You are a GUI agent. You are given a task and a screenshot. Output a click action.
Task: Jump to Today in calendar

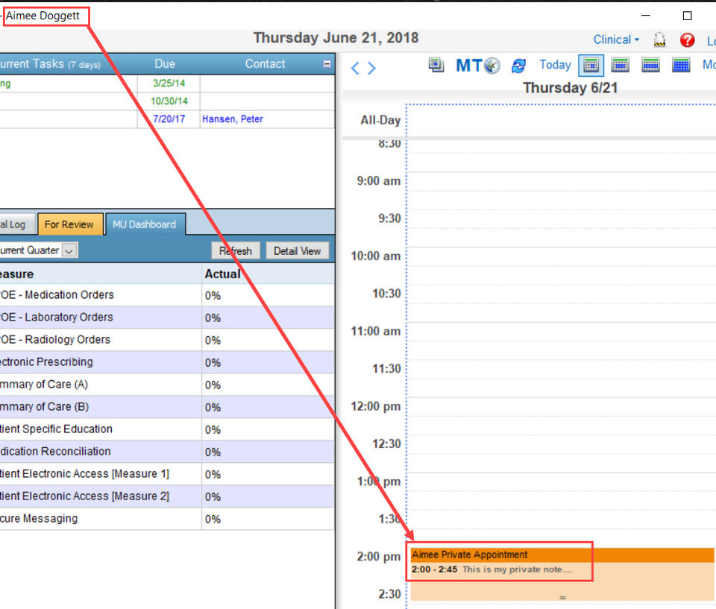555,65
